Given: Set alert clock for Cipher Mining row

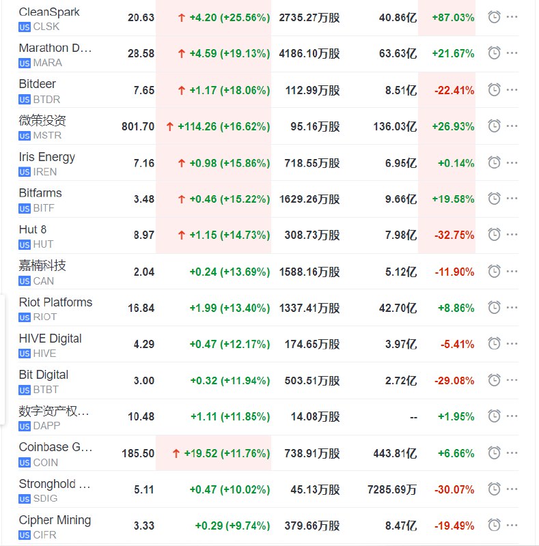Looking at the screenshot, I should [x=494, y=525].
